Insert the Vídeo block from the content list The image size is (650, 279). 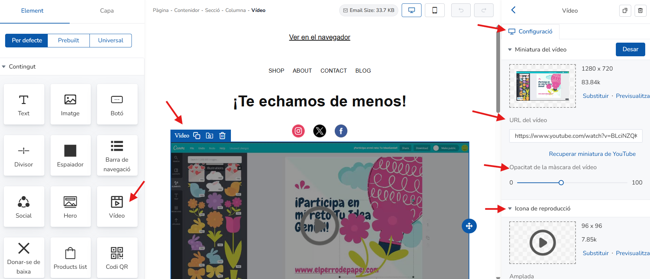[x=117, y=207]
